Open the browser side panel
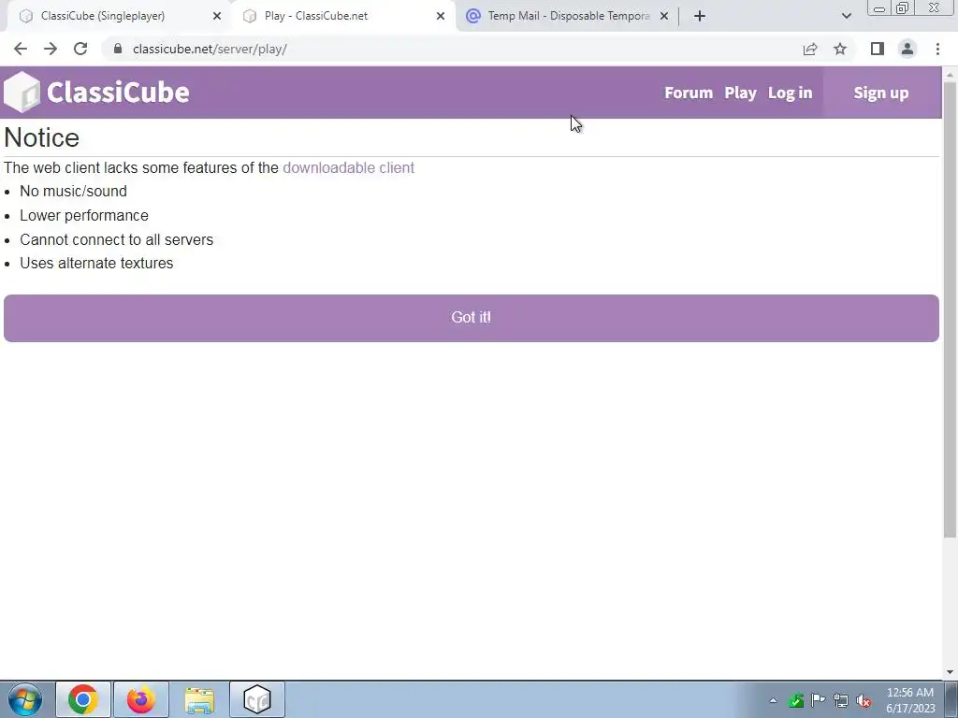The image size is (958, 718). pos(878,49)
